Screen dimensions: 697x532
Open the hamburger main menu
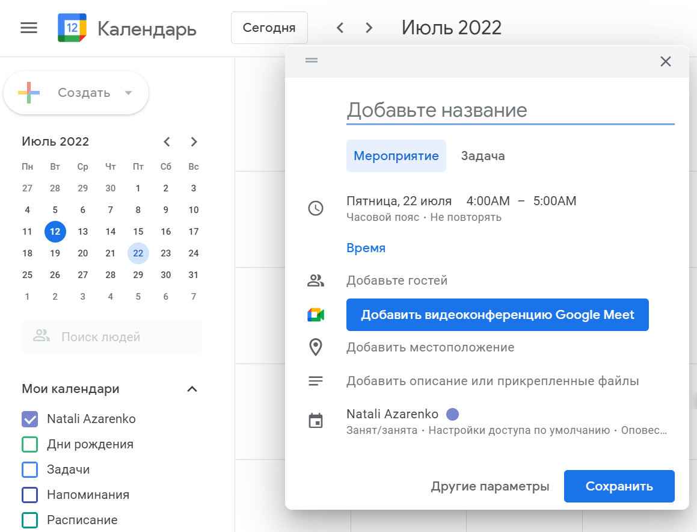tap(29, 28)
